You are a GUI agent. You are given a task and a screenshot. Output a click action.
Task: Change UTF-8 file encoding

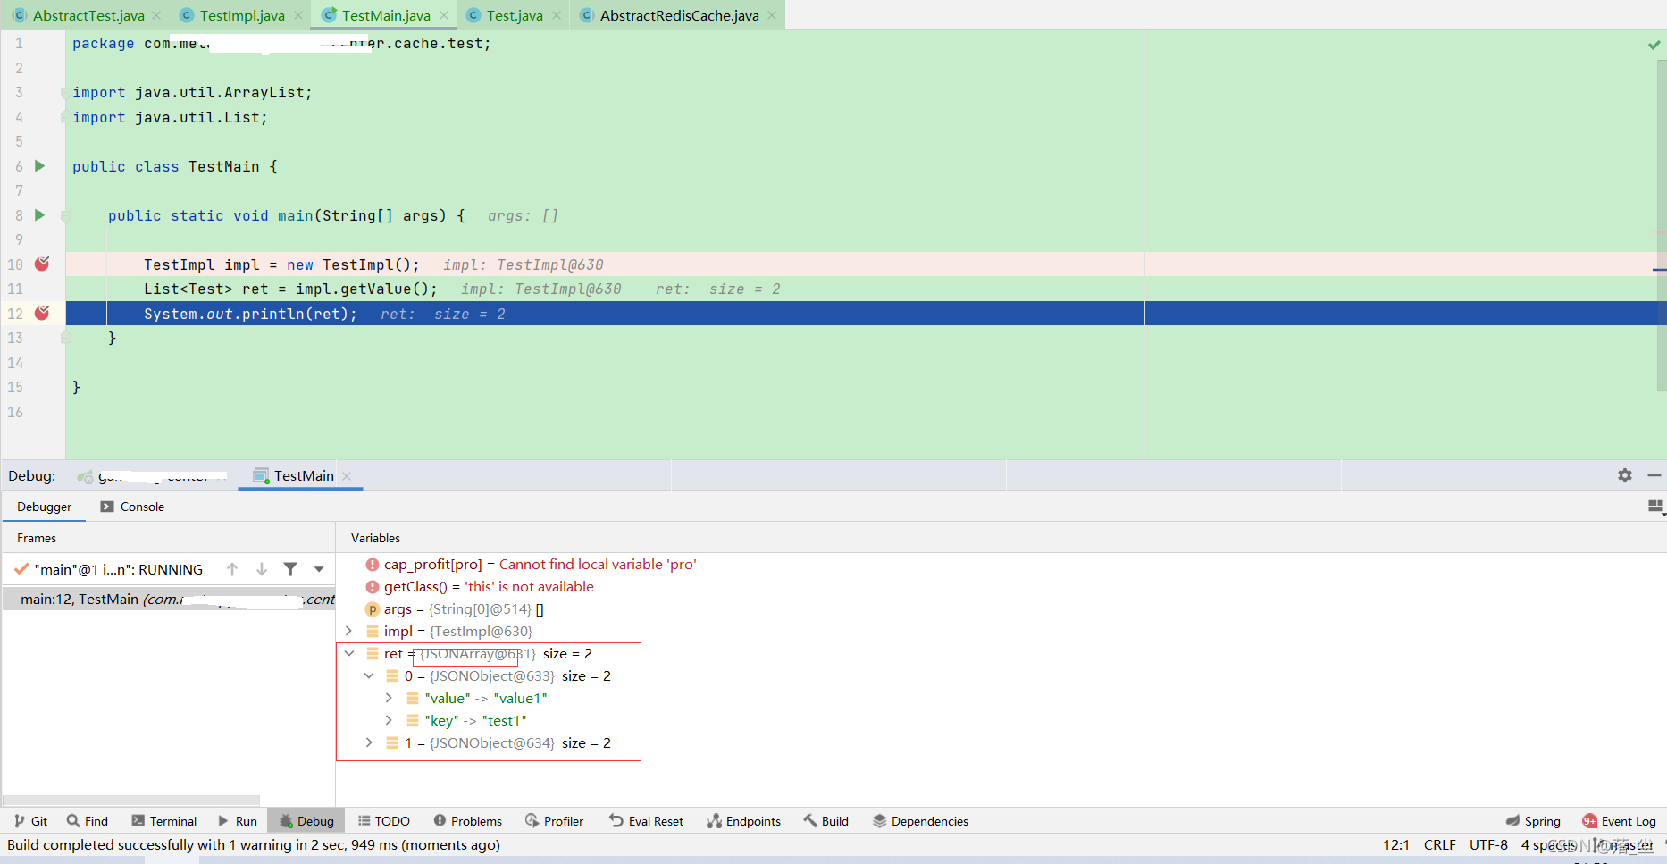pos(1488,844)
